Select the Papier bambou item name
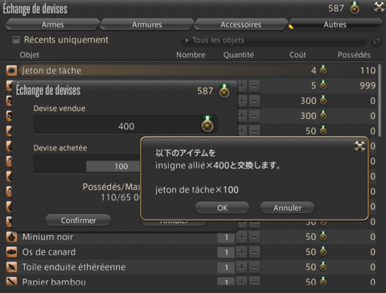The width and height of the screenshot is (386, 293). pos(54,282)
